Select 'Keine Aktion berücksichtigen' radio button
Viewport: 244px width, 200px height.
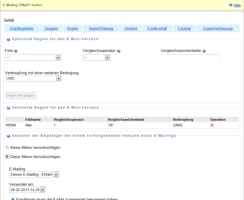click(x=7, y=148)
